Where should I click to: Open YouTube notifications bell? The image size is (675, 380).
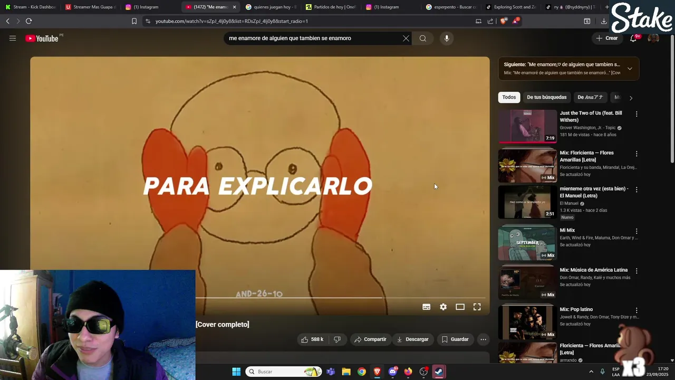[633, 38]
